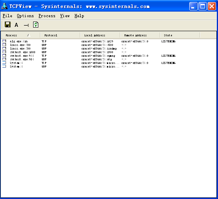218x199 pixels.
Task: Minimize the TCPView window
Action: [x=193, y=6]
